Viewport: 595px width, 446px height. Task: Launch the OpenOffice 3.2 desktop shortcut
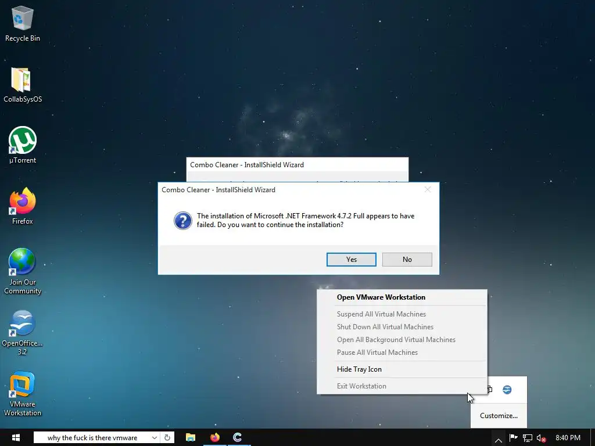(x=23, y=333)
